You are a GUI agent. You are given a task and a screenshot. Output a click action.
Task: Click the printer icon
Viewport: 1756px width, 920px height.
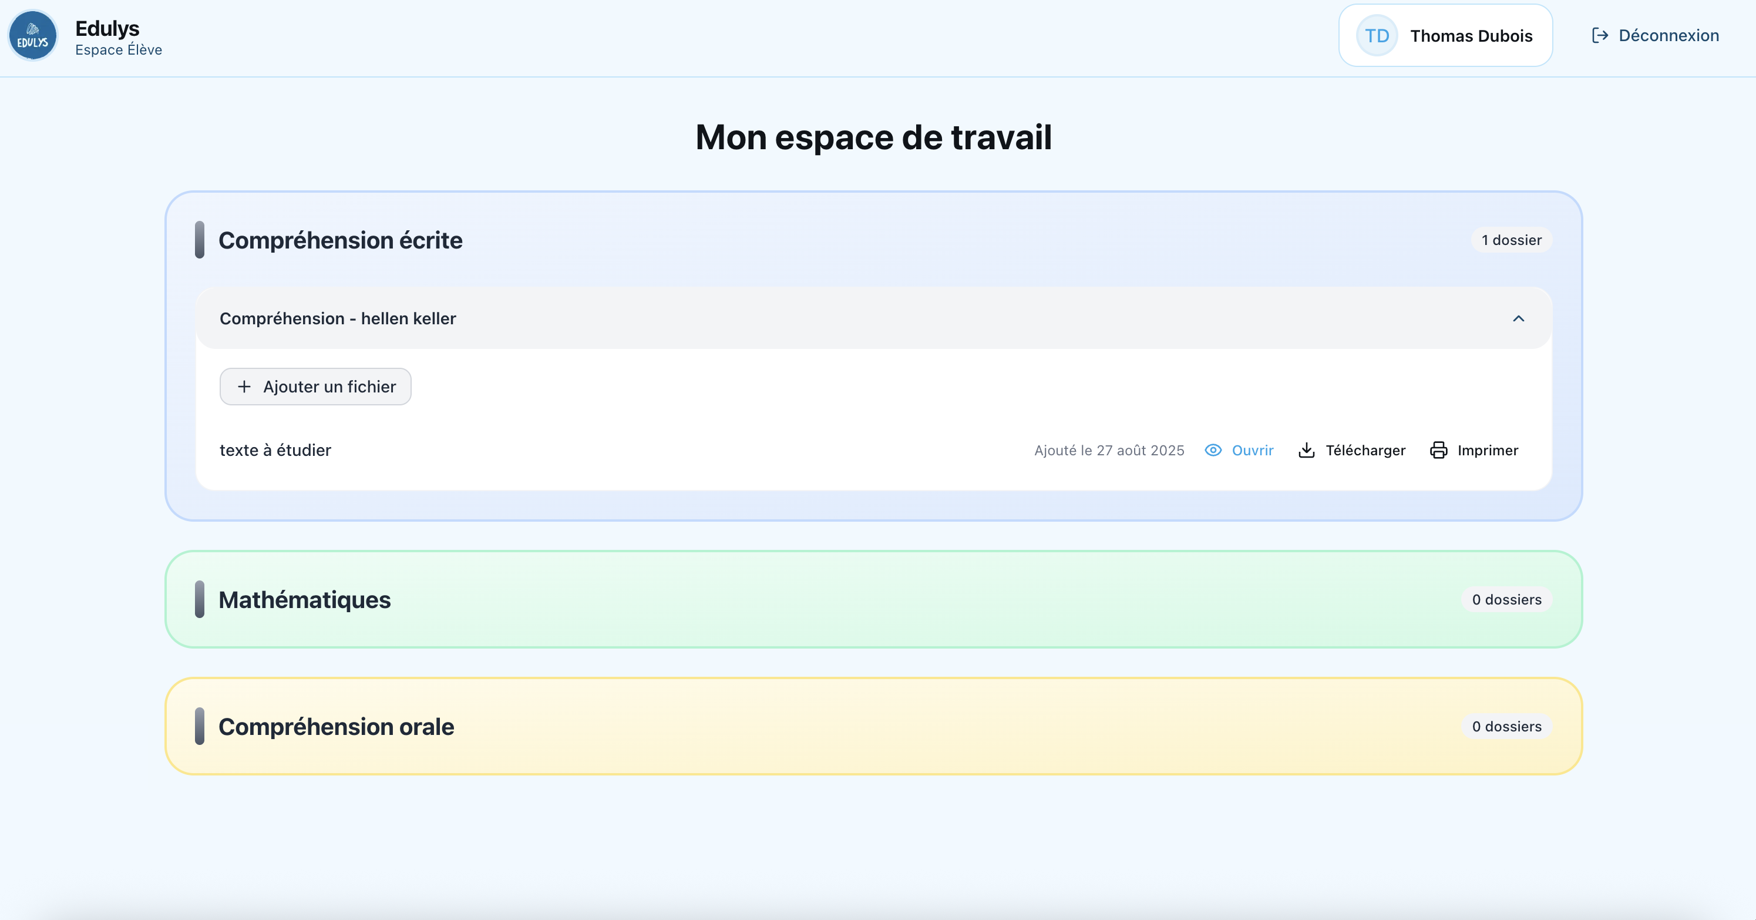[x=1438, y=450]
